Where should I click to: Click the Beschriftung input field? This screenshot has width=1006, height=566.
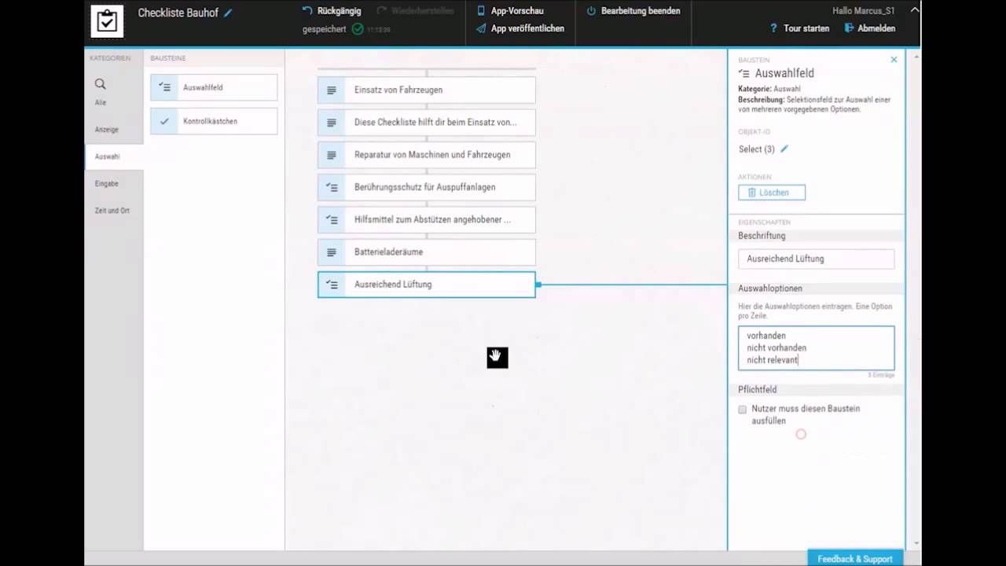[x=816, y=259]
